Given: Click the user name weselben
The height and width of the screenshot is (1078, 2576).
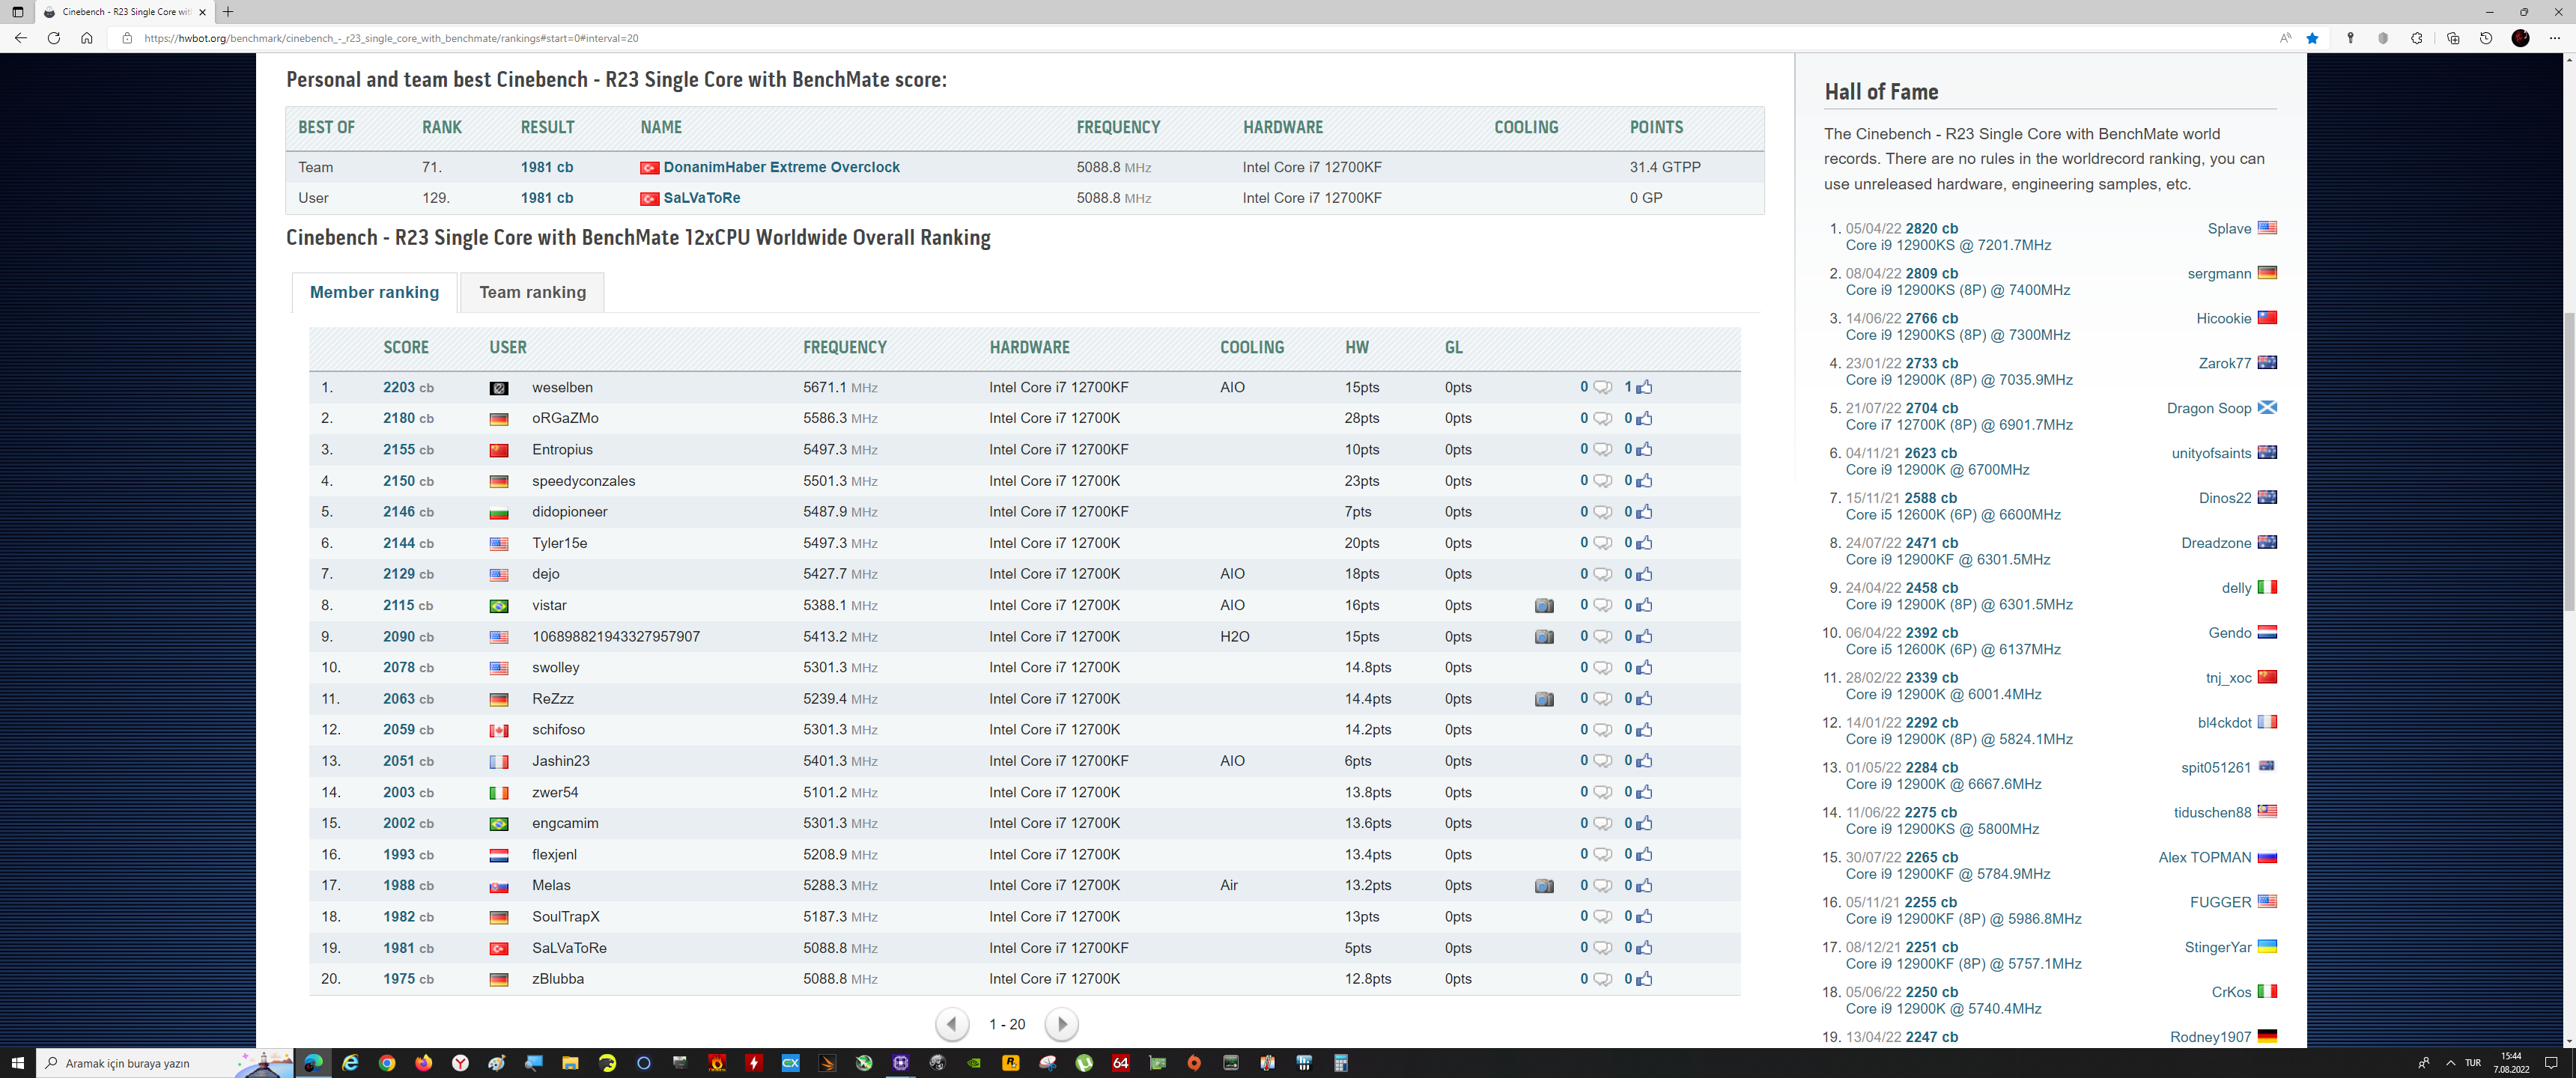Looking at the screenshot, I should tap(562, 388).
